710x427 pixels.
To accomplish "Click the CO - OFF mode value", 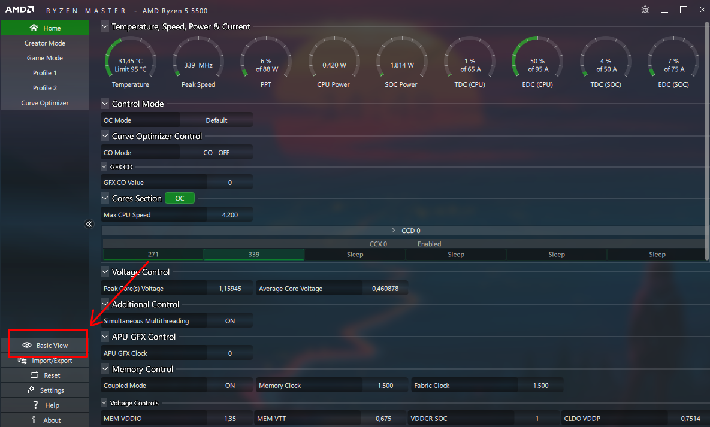I will point(216,153).
